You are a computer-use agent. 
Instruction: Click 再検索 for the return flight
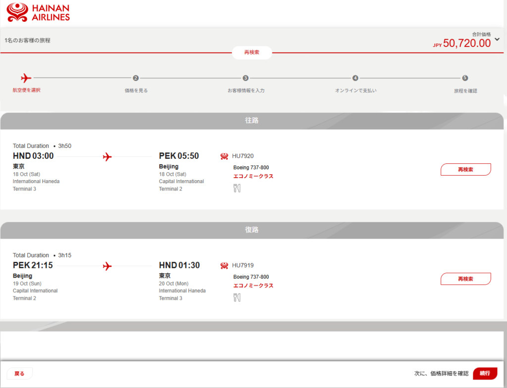coord(465,279)
